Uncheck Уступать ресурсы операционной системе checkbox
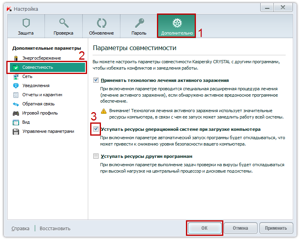 click(96, 129)
